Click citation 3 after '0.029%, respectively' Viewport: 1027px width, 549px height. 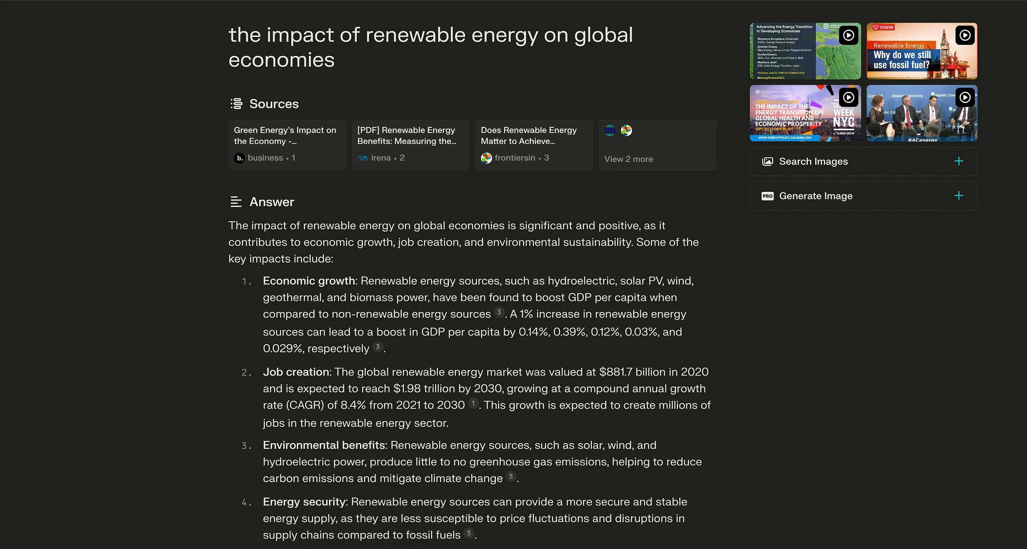click(378, 347)
